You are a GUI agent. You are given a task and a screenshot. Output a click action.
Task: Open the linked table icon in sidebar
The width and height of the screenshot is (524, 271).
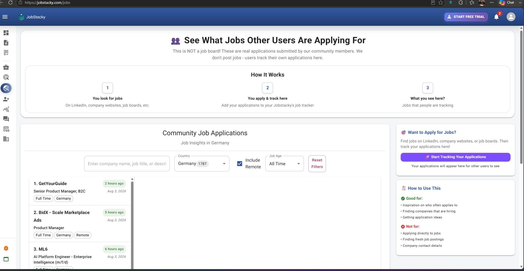[6, 129]
